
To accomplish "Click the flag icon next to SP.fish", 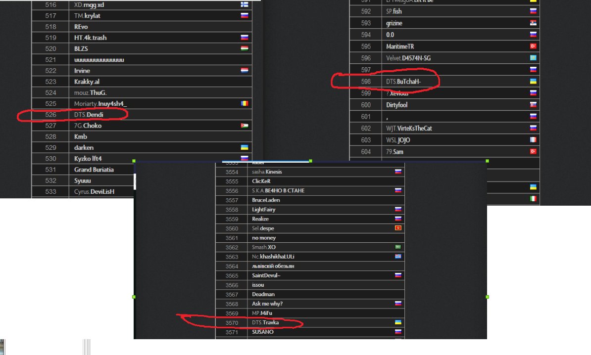I will pyautogui.click(x=533, y=11).
